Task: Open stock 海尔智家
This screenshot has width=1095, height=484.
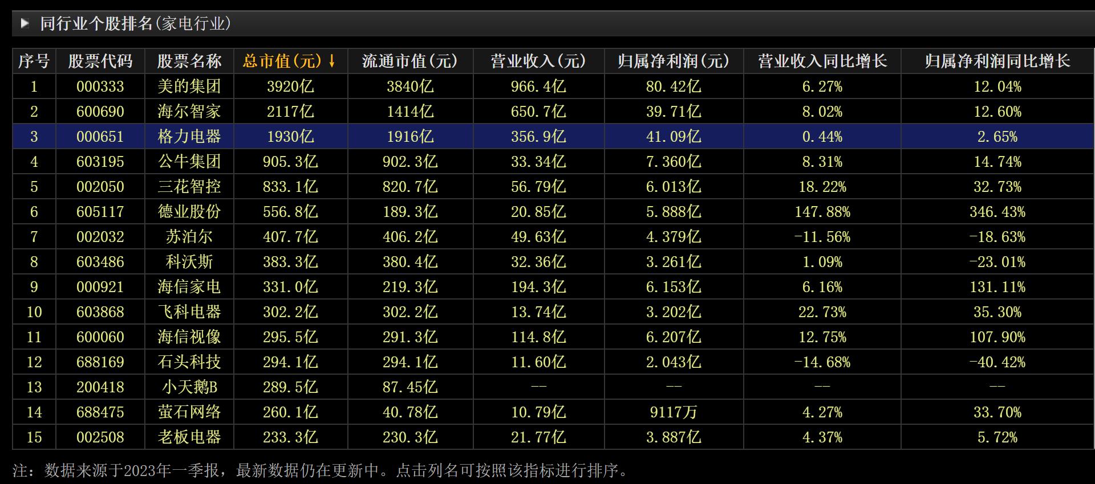Action: point(189,112)
